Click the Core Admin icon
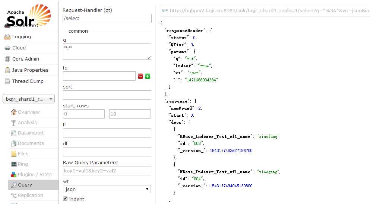This screenshot has width=370, height=204. (7, 59)
